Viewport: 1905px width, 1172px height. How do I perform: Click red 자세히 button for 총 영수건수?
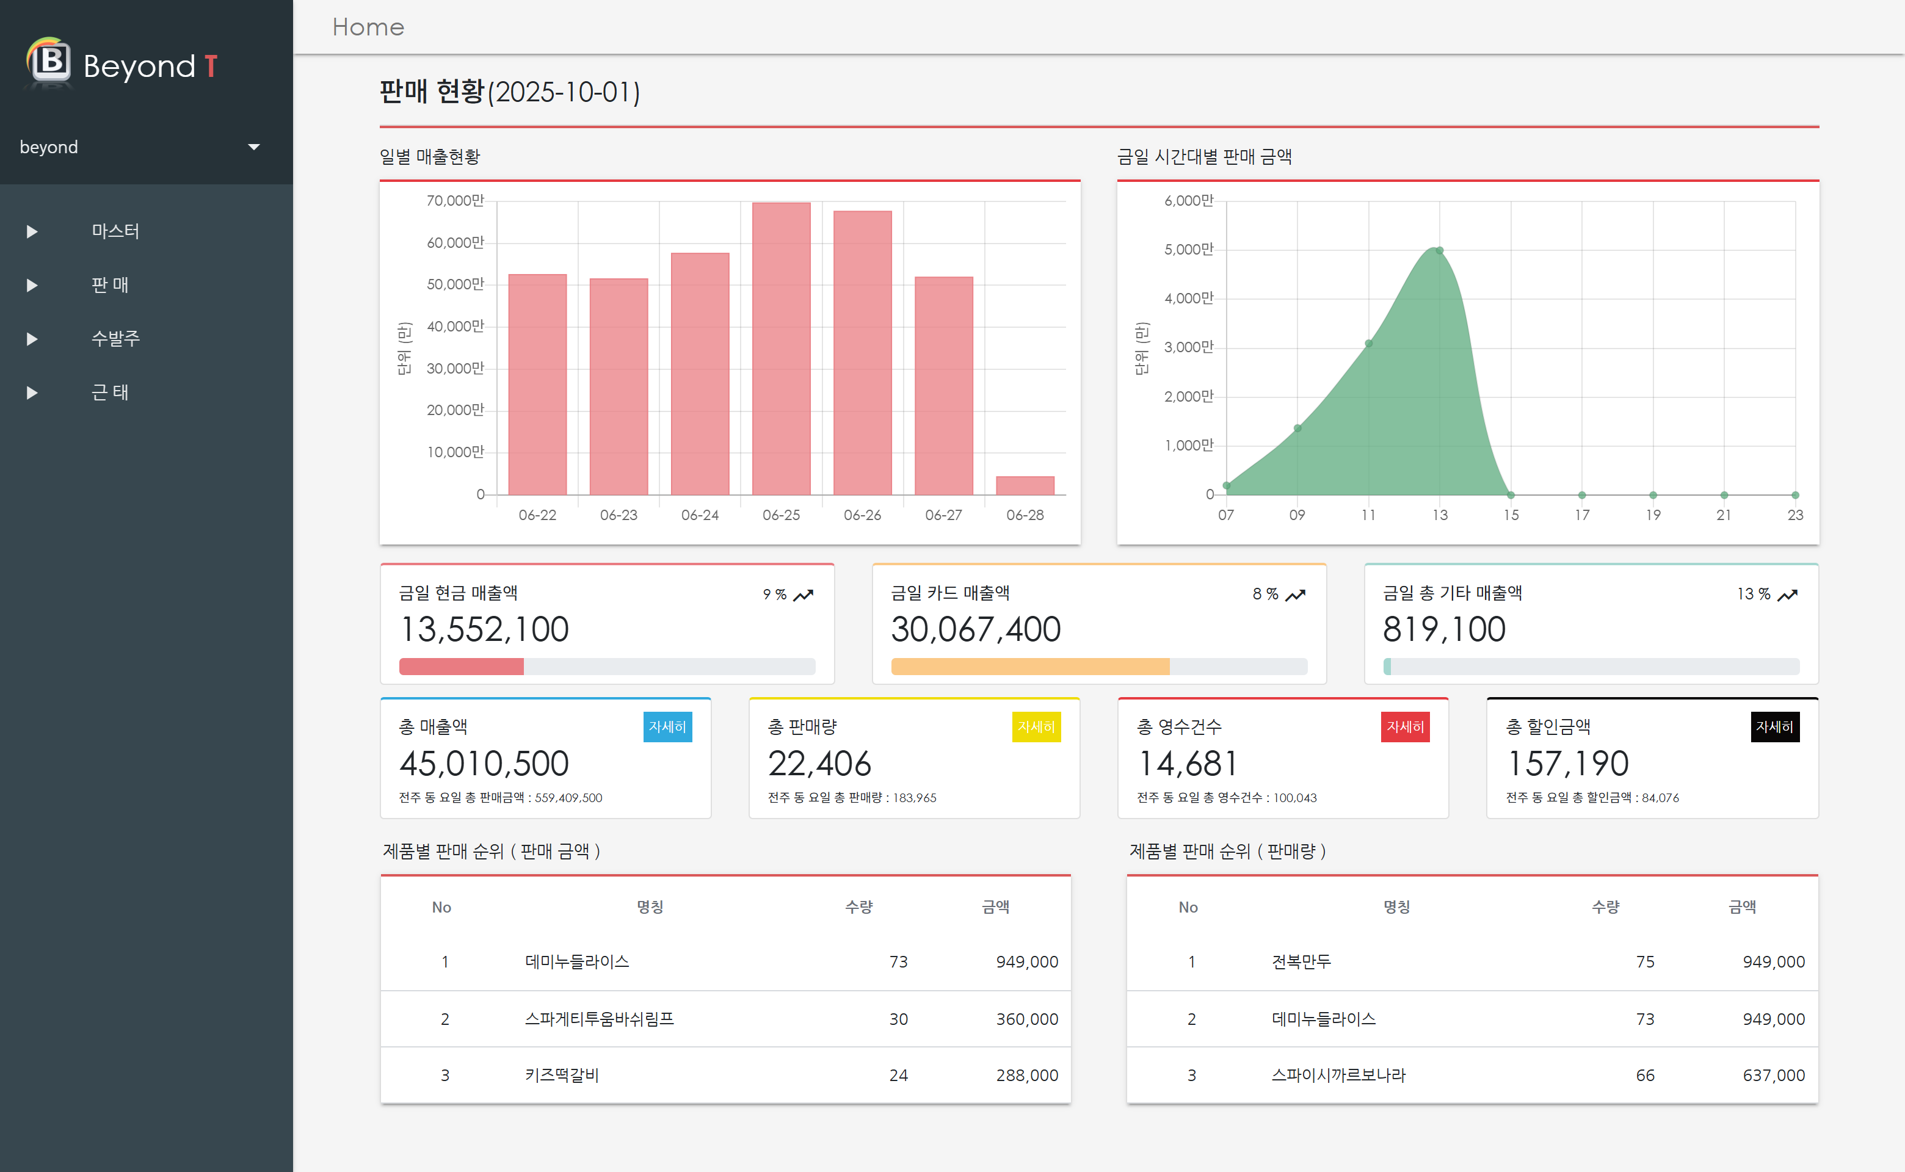tap(1405, 727)
